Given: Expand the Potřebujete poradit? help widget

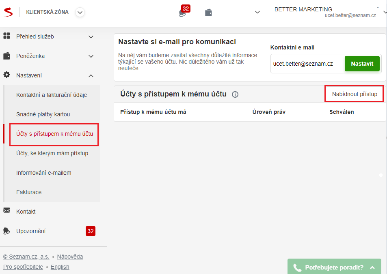Looking at the screenshot, I should [x=334, y=267].
